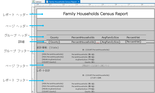
Task: Select the レポート合計 text element
Action: [43, 71]
